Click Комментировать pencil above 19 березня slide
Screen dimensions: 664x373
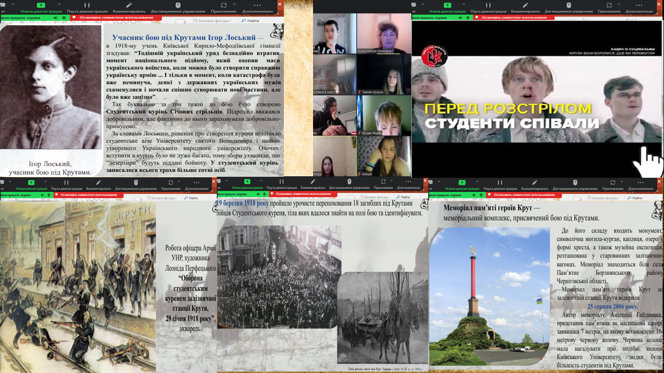(x=313, y=182)
